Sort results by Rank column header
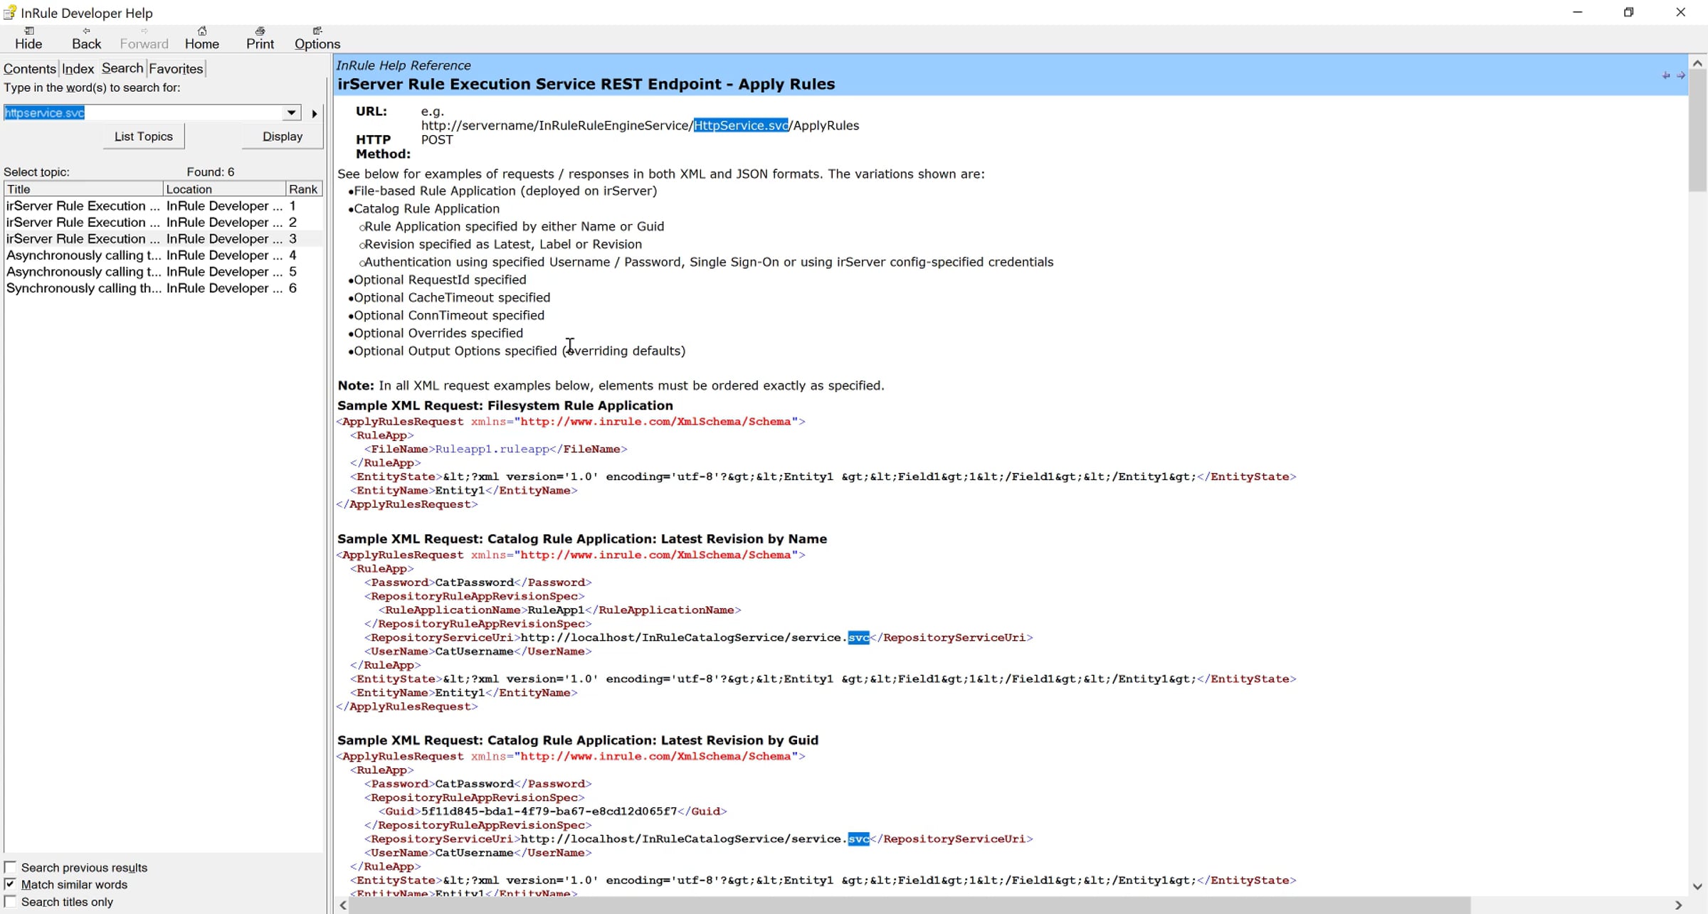1708x914 pixels. pyautogui.click(x=304, y=188)
